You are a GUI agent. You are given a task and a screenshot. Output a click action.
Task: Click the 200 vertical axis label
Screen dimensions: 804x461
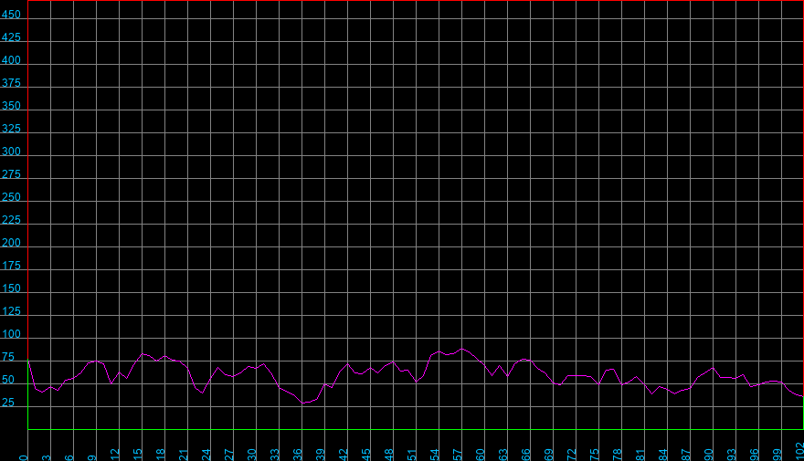[11, 243]
